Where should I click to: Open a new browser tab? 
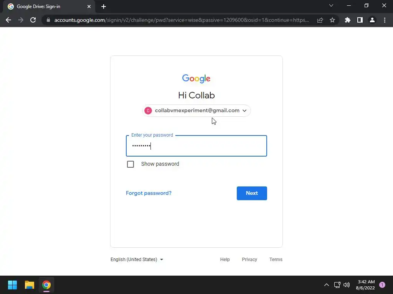[104, 7]
